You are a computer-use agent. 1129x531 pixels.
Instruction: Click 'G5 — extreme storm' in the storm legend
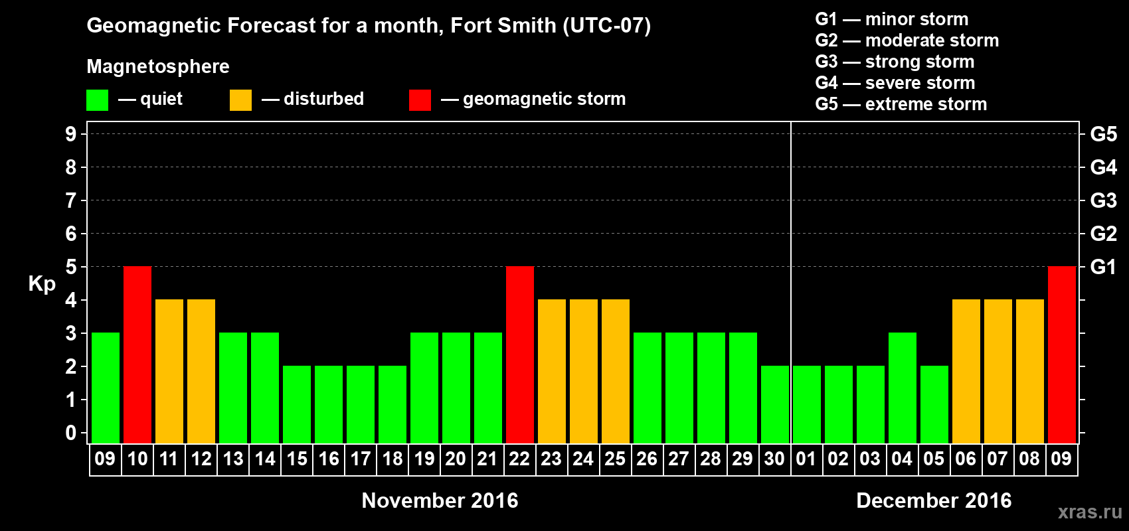pyautogui.click(x=901, y=104)
